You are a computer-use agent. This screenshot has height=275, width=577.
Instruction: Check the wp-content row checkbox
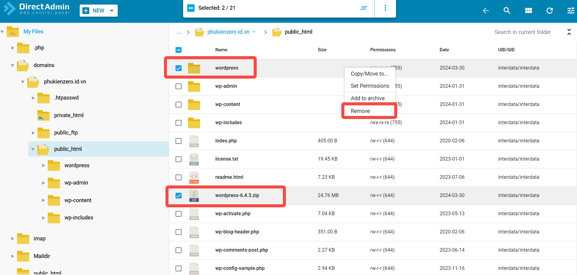click(x=179, y=104)
